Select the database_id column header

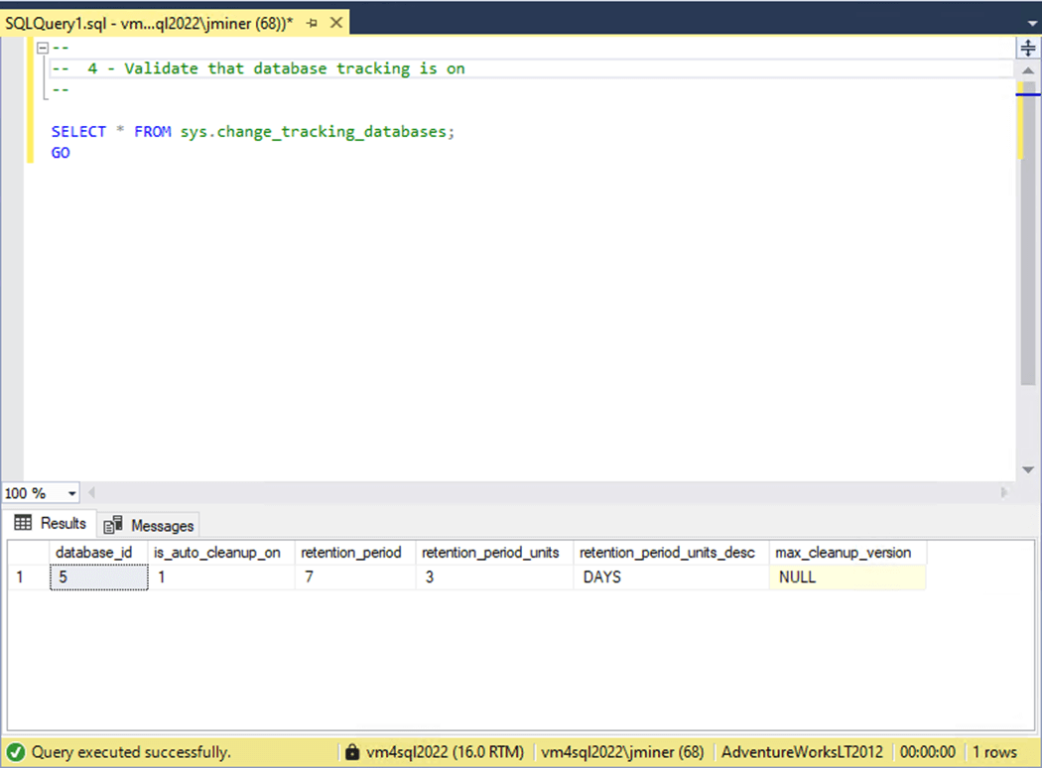pyautogui.click(x=94, y=553)
